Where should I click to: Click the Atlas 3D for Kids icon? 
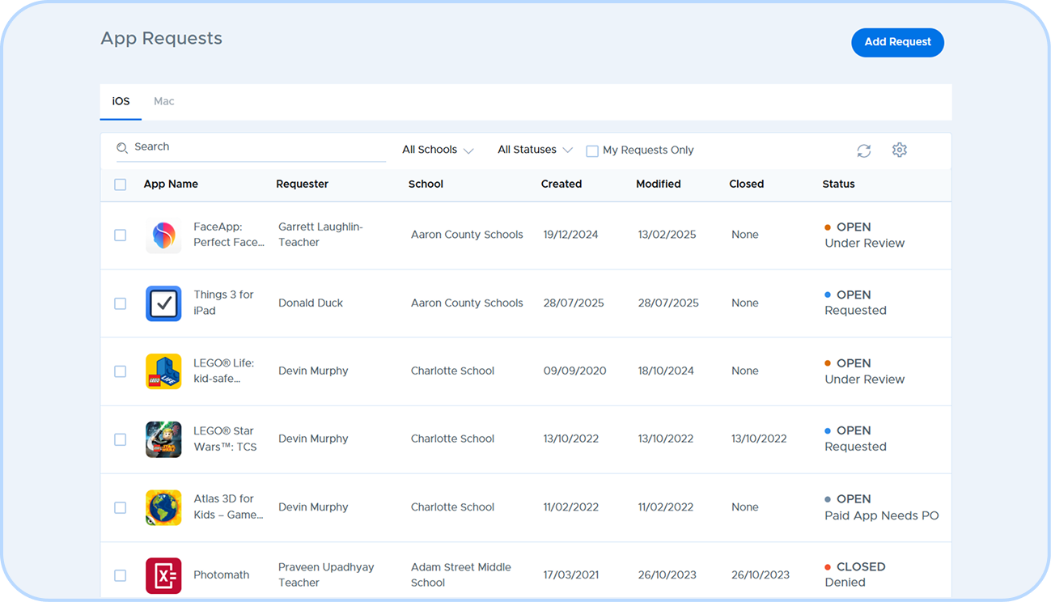coord(163,507)
